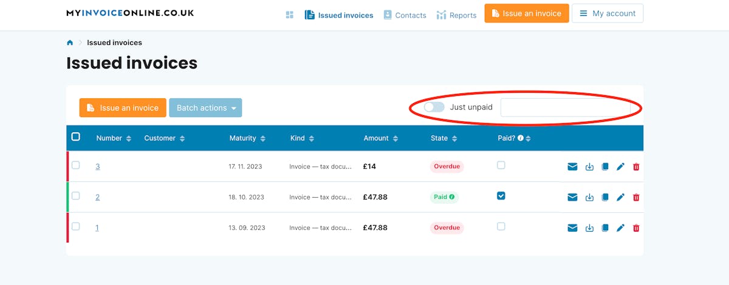Click Overdue badge on invoice 1
This screenshot has height=285, width=729.
pyautogui.click(x=447, y=227)
